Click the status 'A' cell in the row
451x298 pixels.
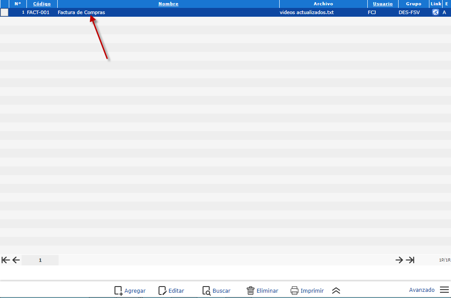click(x=444, y=12)
